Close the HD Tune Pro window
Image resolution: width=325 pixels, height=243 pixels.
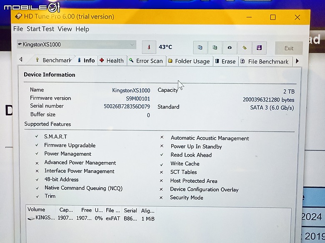tap(297, 17)
